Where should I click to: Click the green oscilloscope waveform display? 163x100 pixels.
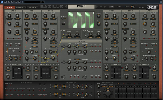[x=81, y=20]
